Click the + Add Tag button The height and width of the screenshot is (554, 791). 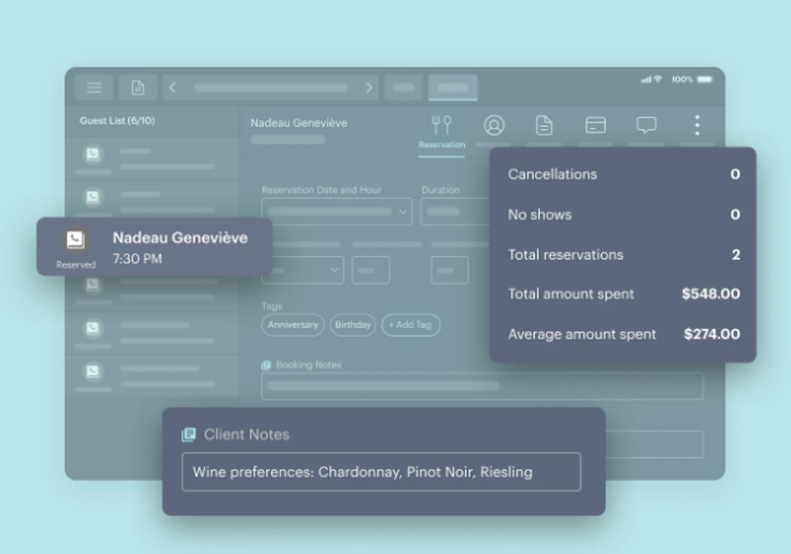(x=410, y=325)
